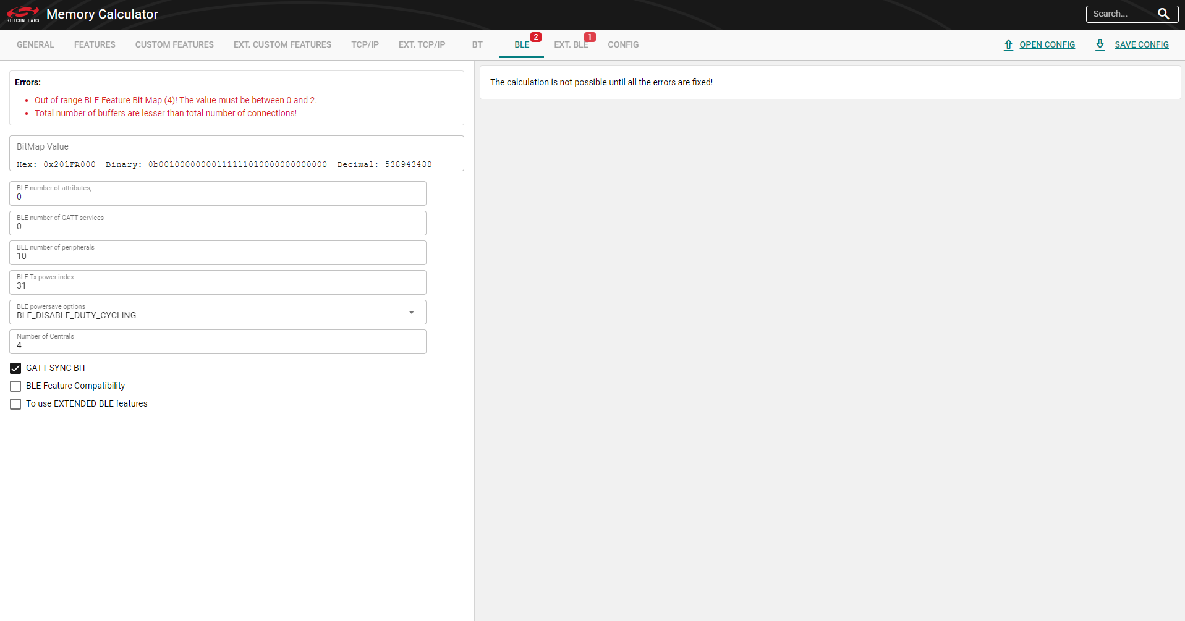
Task: Click the OPEN CONFIG link
Action: [1047, 44]
